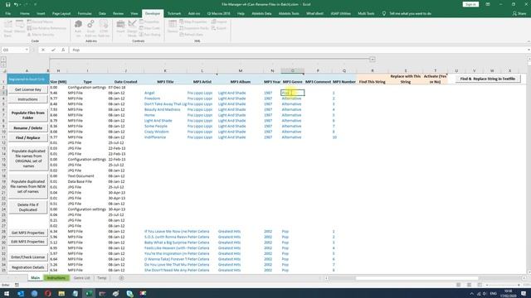Save the workbook from the quick access toolbar
531x298 pixels.
coord(7,4)
